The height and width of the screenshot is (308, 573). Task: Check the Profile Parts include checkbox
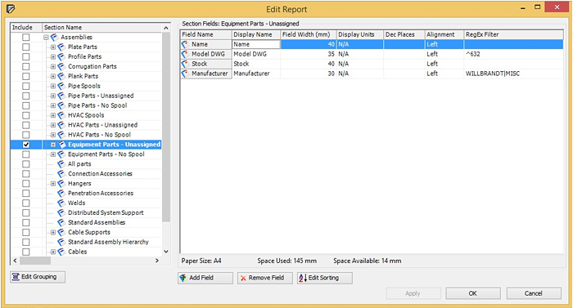(x=26, y=57)
